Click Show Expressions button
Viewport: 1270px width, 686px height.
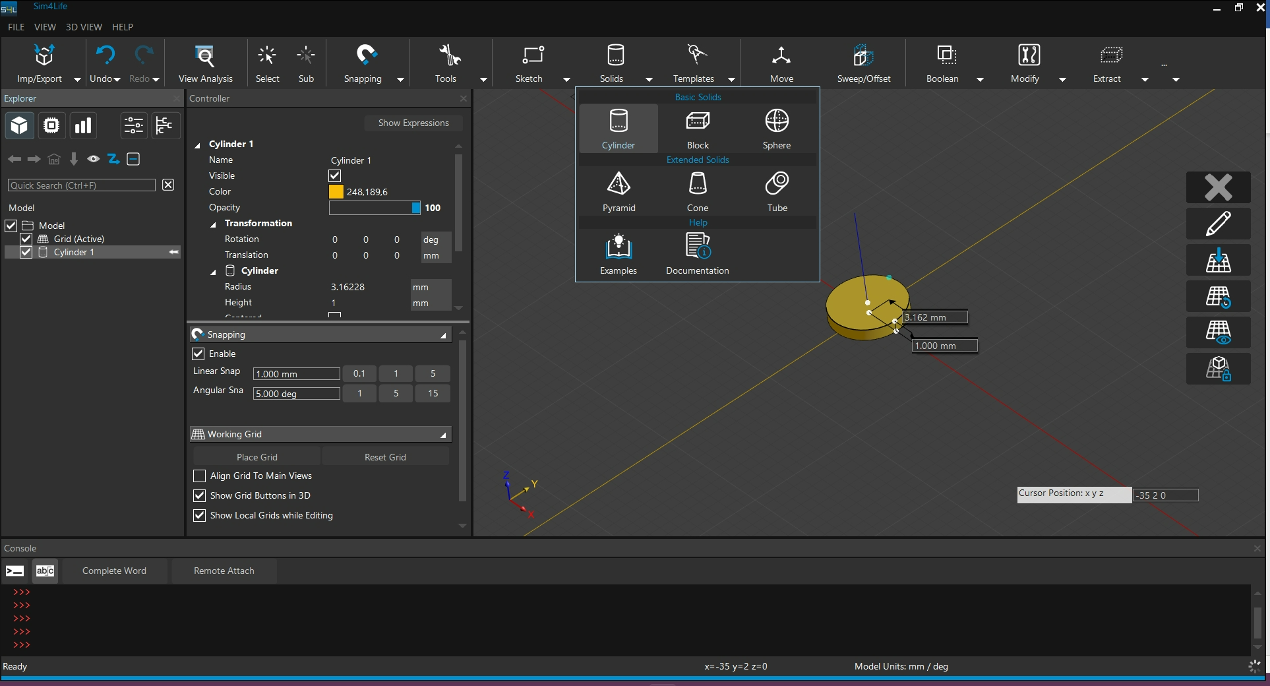coord(413,123)
